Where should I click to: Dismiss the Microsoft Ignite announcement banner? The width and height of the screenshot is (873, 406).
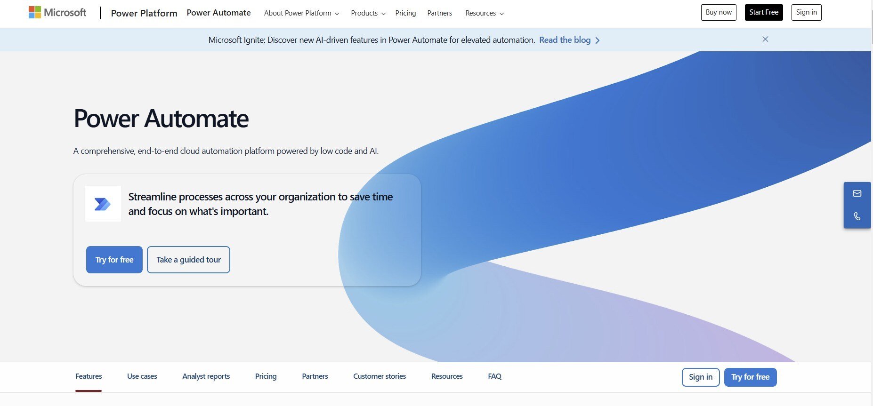tap(765, 39)
